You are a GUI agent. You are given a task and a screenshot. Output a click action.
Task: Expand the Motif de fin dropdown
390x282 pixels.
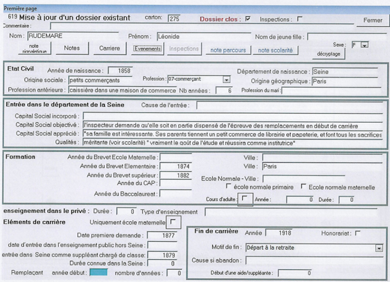pos(378,248)
